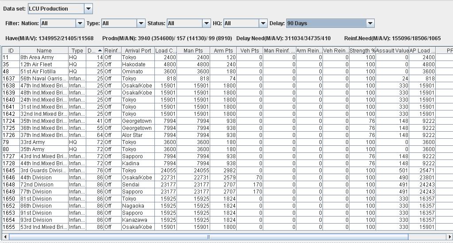The height and width of the screenshot is (243, 453).
Task: Select the 3rd Guards Divisi... row
Action: [x=227, y=171]
